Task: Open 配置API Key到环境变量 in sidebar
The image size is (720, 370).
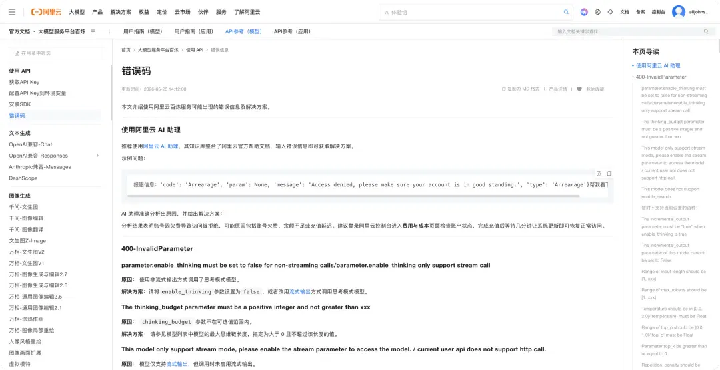Action: coord(37,93)
